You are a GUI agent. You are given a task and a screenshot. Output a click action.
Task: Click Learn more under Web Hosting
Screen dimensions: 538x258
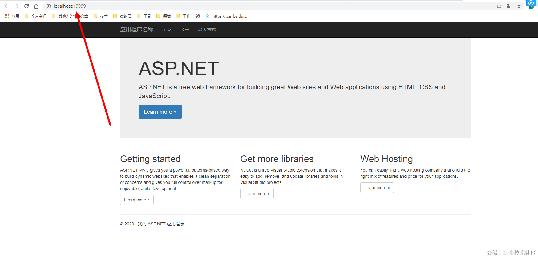(377, 188)
